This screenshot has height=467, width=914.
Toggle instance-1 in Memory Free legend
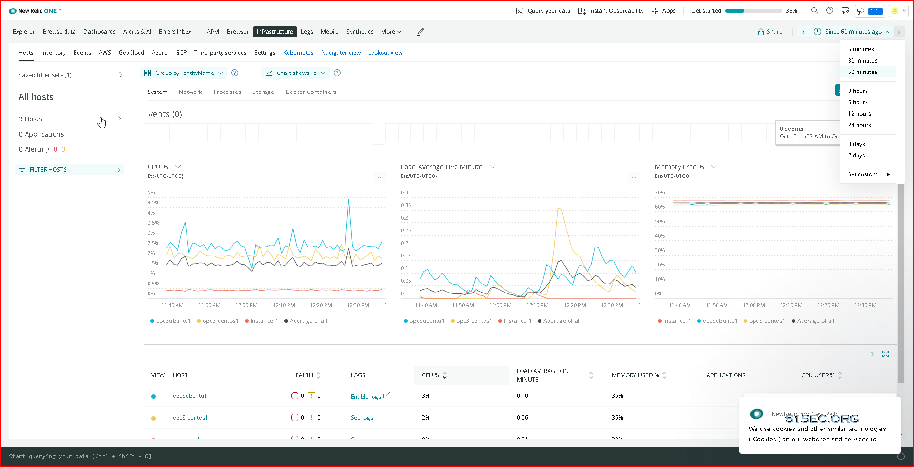tap(674, 321)
